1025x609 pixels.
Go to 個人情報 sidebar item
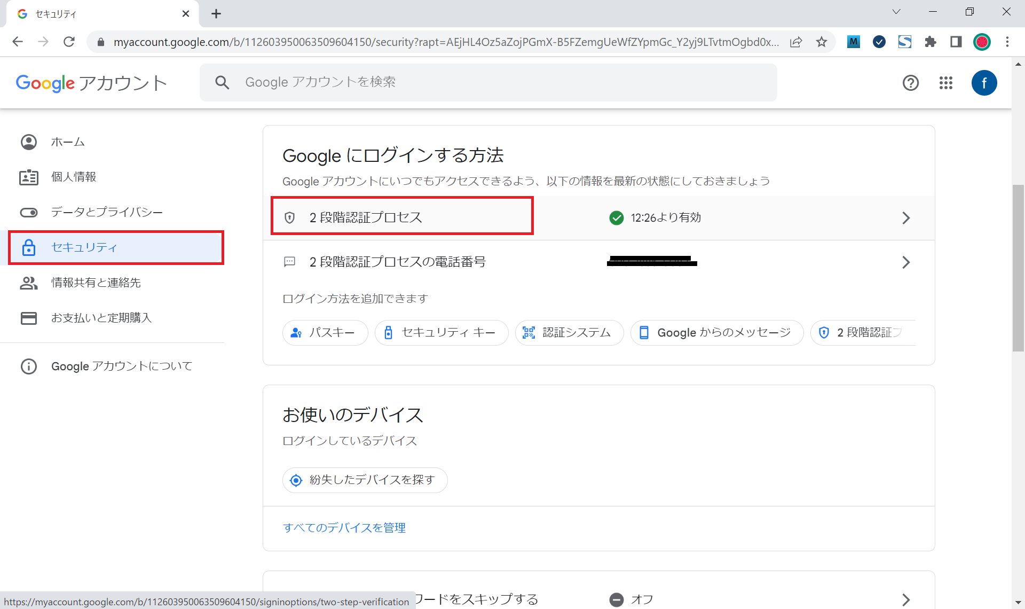[74, 177]
